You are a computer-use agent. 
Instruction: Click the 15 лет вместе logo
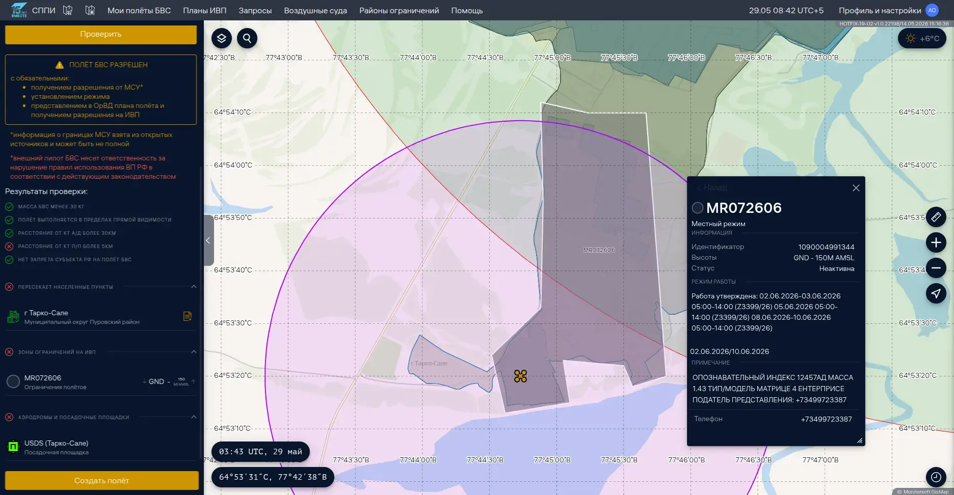[19, 10]
